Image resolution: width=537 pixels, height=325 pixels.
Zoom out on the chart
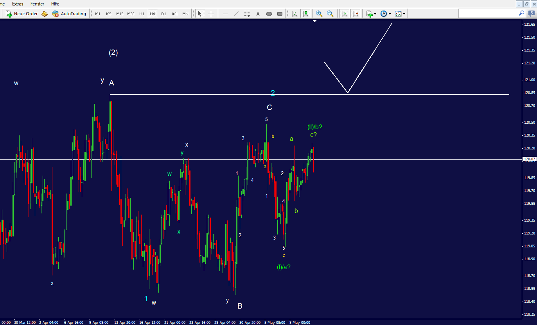click(x=330, y=14)
